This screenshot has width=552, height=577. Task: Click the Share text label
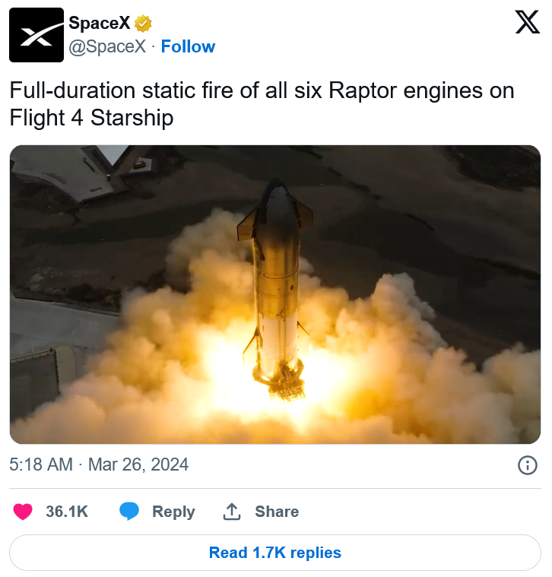coord(277,512)
